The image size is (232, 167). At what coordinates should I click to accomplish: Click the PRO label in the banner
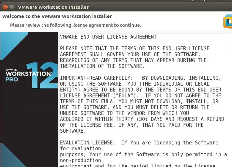pyautogui.click(x=12, y=79)
